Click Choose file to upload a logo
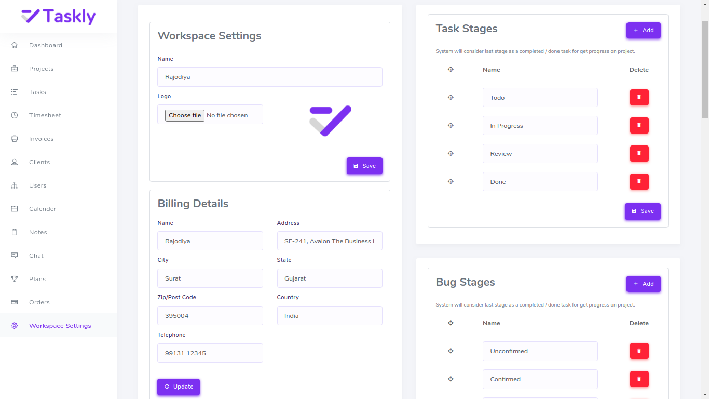Screen dimensions: 709x399 (185, 115)
